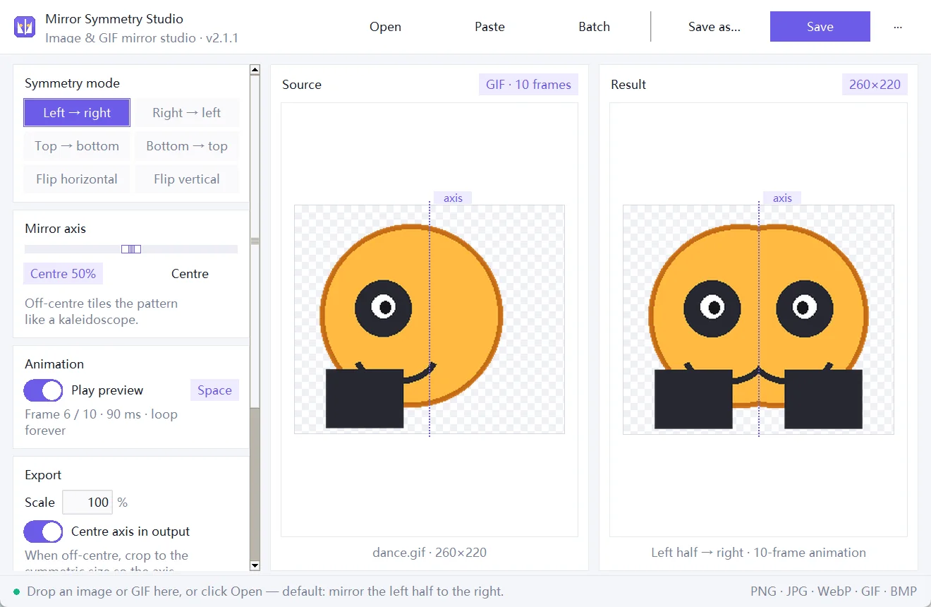Image resolution: width=931 pixels, height=607 pixels.
Task: Click the Frame 6 / 10 status text
Action: click(x=101, y=422)
